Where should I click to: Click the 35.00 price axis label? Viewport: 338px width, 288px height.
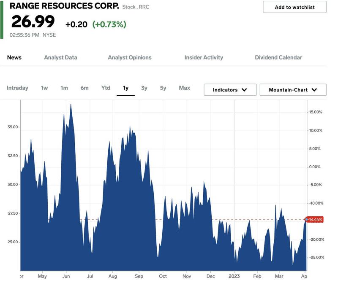click(x=13, y=127)
